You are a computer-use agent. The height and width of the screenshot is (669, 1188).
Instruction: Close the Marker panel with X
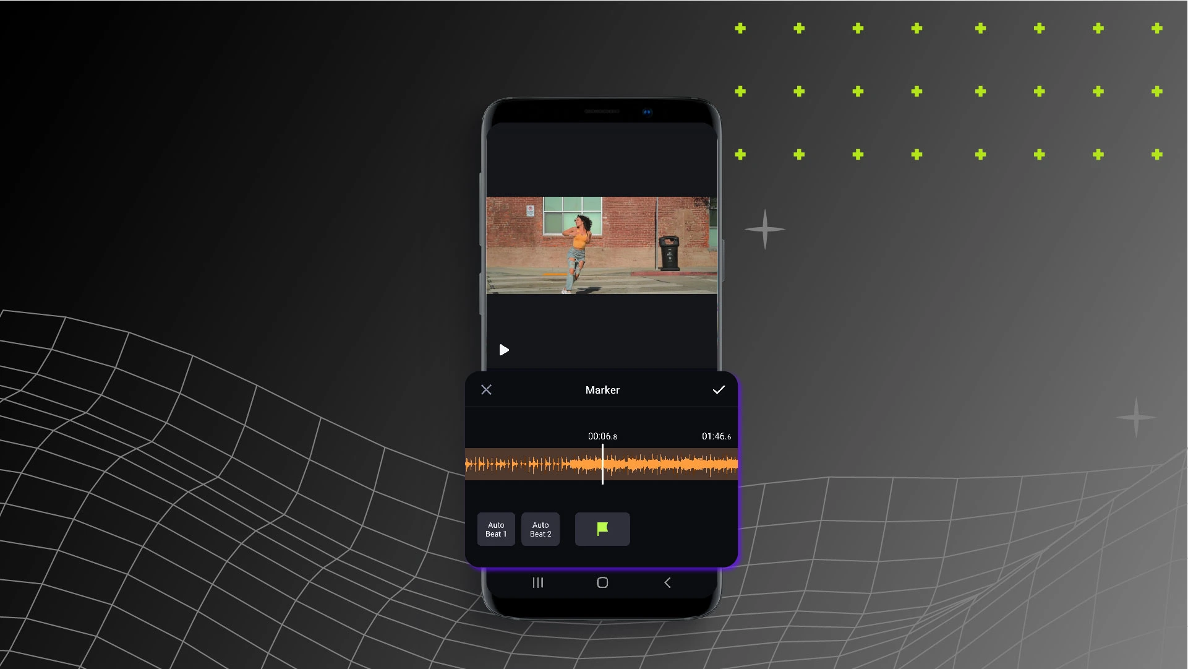click(486, 390)
